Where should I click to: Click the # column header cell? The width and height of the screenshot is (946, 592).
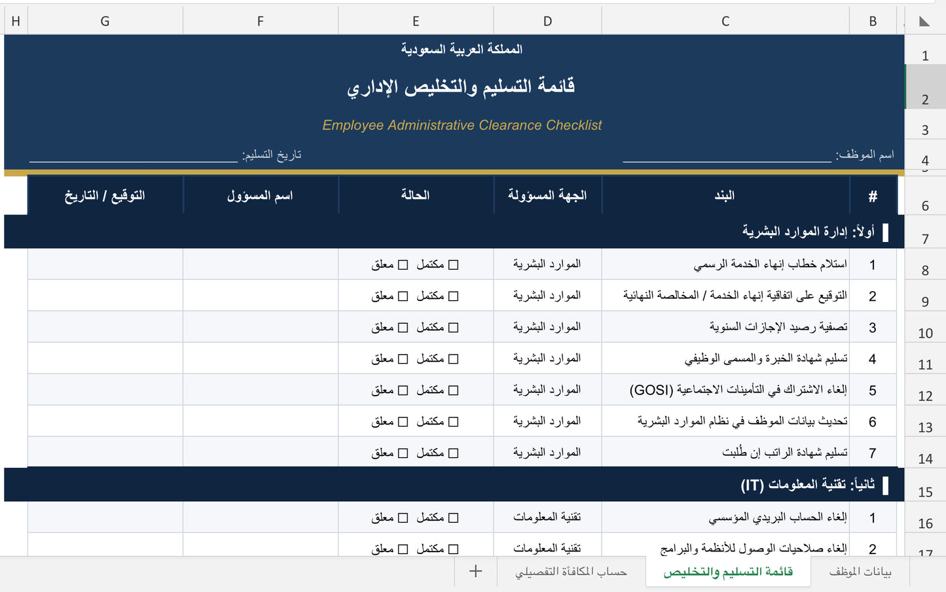coord(873,195)
